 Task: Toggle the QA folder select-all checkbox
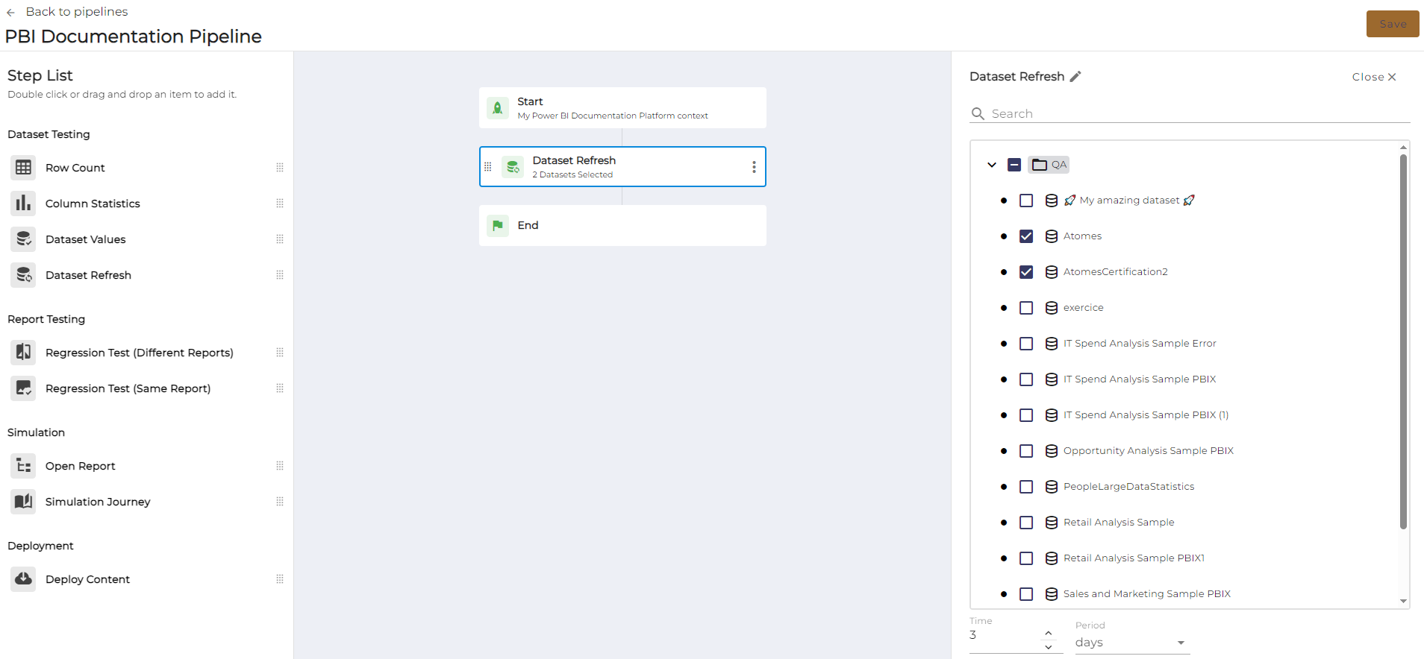pyautogui.click(x=1014, y=165)
